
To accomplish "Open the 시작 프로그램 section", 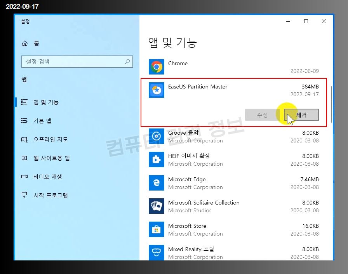I will point(77,195).
